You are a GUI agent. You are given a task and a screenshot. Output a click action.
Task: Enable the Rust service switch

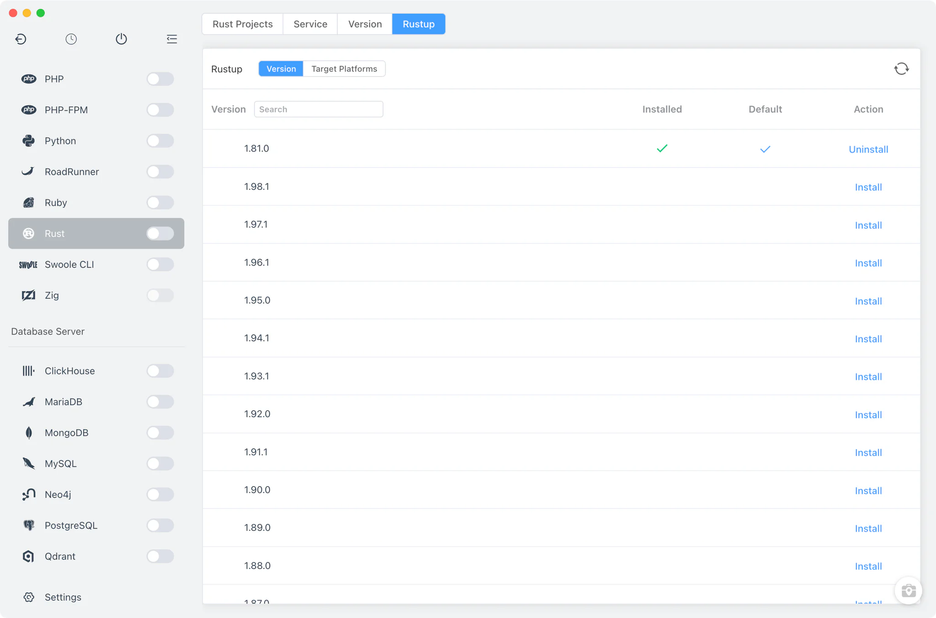(160, 234)
